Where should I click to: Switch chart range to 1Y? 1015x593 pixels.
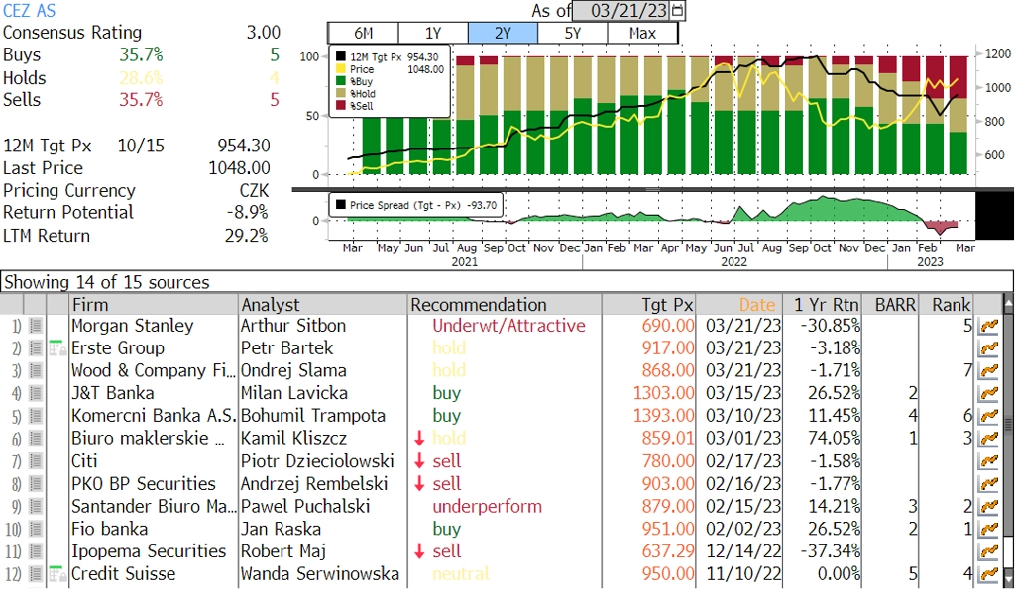[433, 33]
